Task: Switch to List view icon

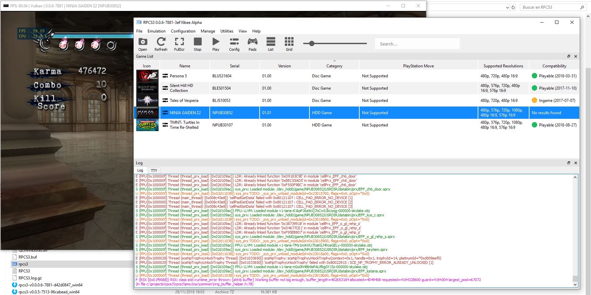Action: (x=271, y=44)
